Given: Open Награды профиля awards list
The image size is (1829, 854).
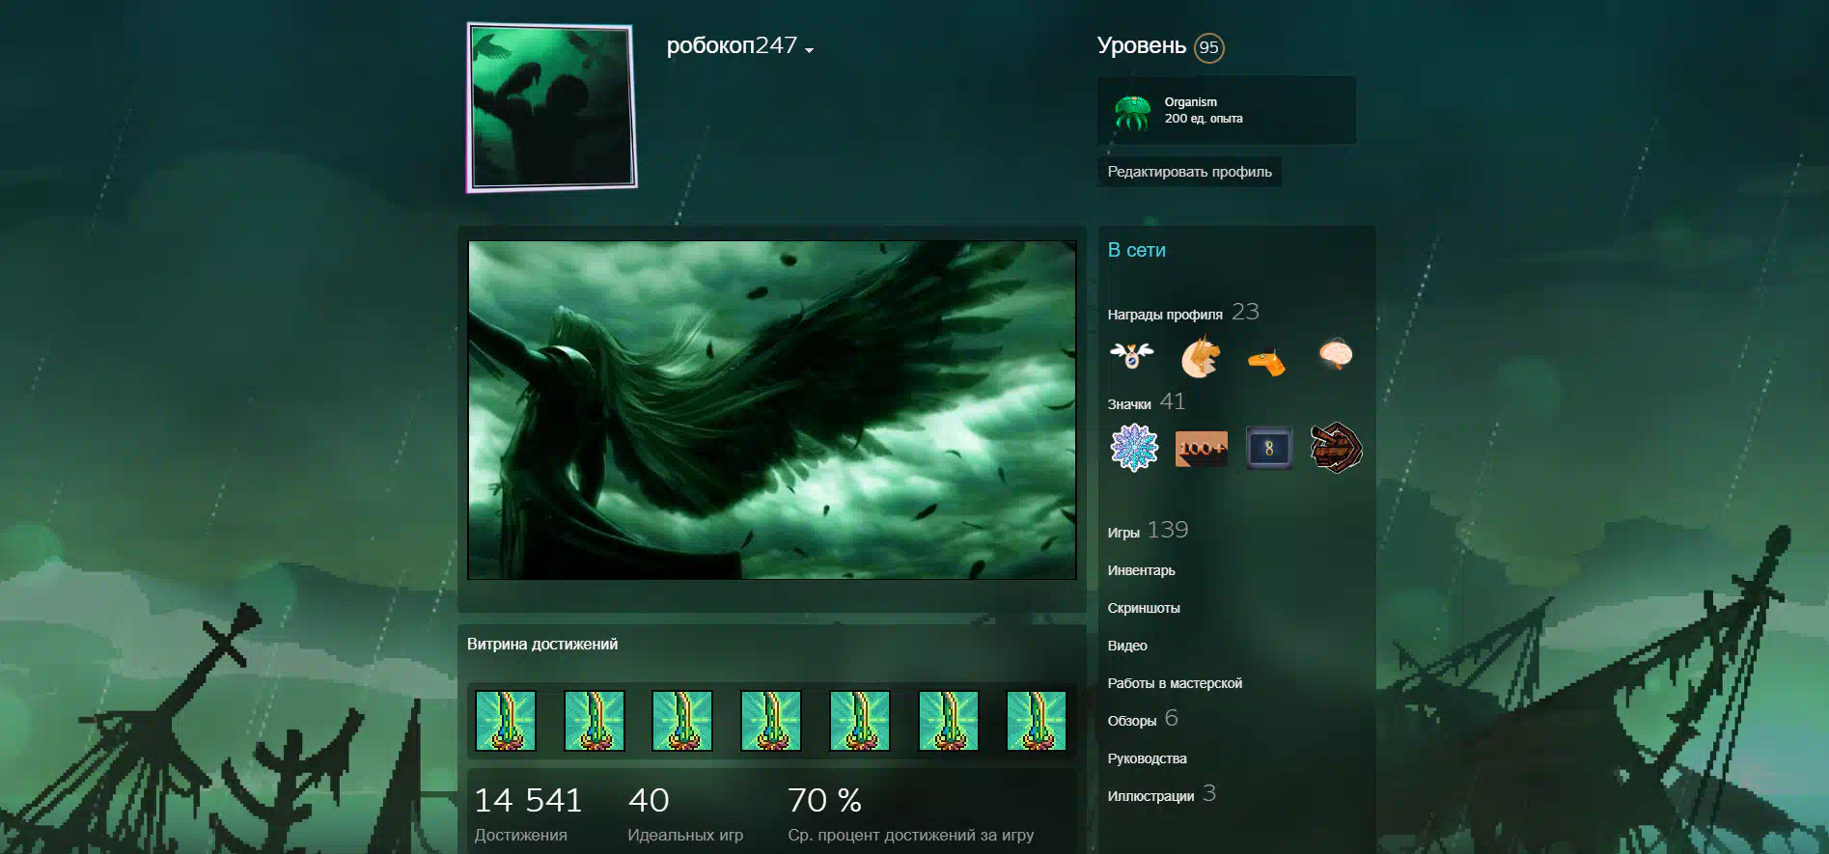Looking at the screenshot, I should coord(1165,315).
